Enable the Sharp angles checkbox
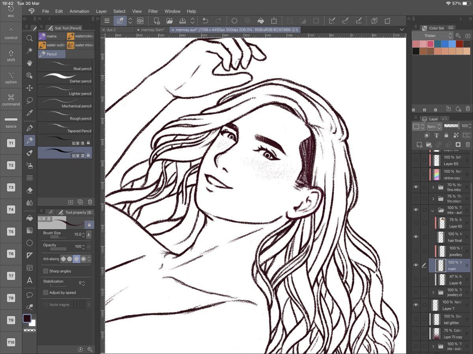 46,271
